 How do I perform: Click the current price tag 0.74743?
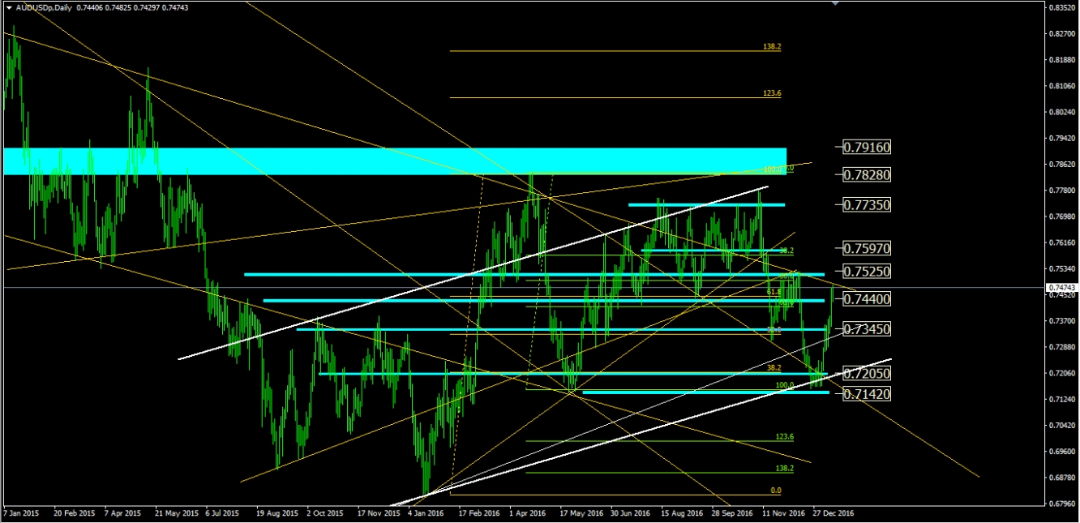1062,287
